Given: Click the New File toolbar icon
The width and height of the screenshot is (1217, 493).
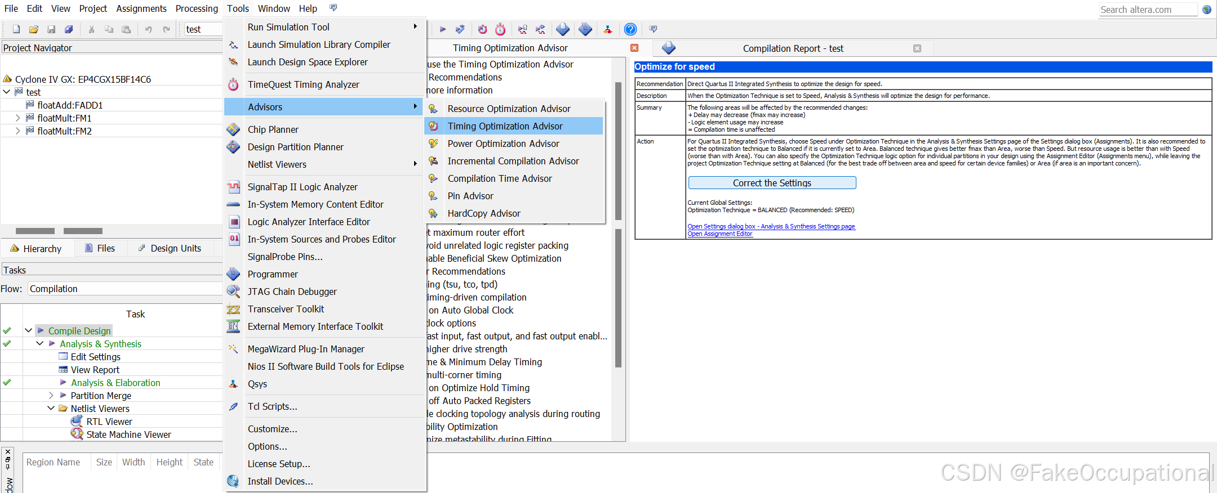Looking at the screenshot, I should coord(16,29).
